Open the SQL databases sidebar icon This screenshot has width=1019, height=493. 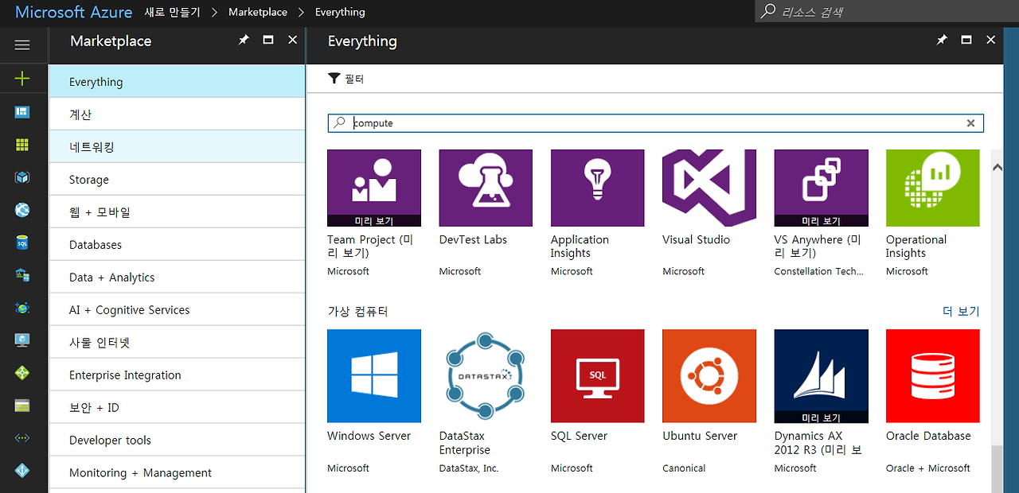pyautogui.click(x=22, y=243)
